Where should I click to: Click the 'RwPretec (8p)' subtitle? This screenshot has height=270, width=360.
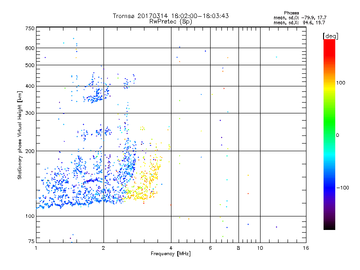171,22
